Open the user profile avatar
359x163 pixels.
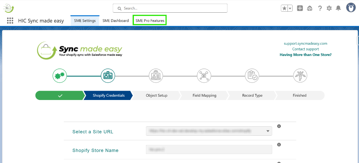(351, 8)
